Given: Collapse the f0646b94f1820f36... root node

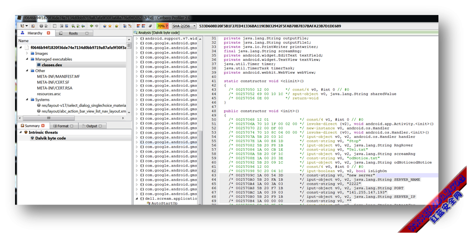Looking at the screenshot, I should coord(21,47).
